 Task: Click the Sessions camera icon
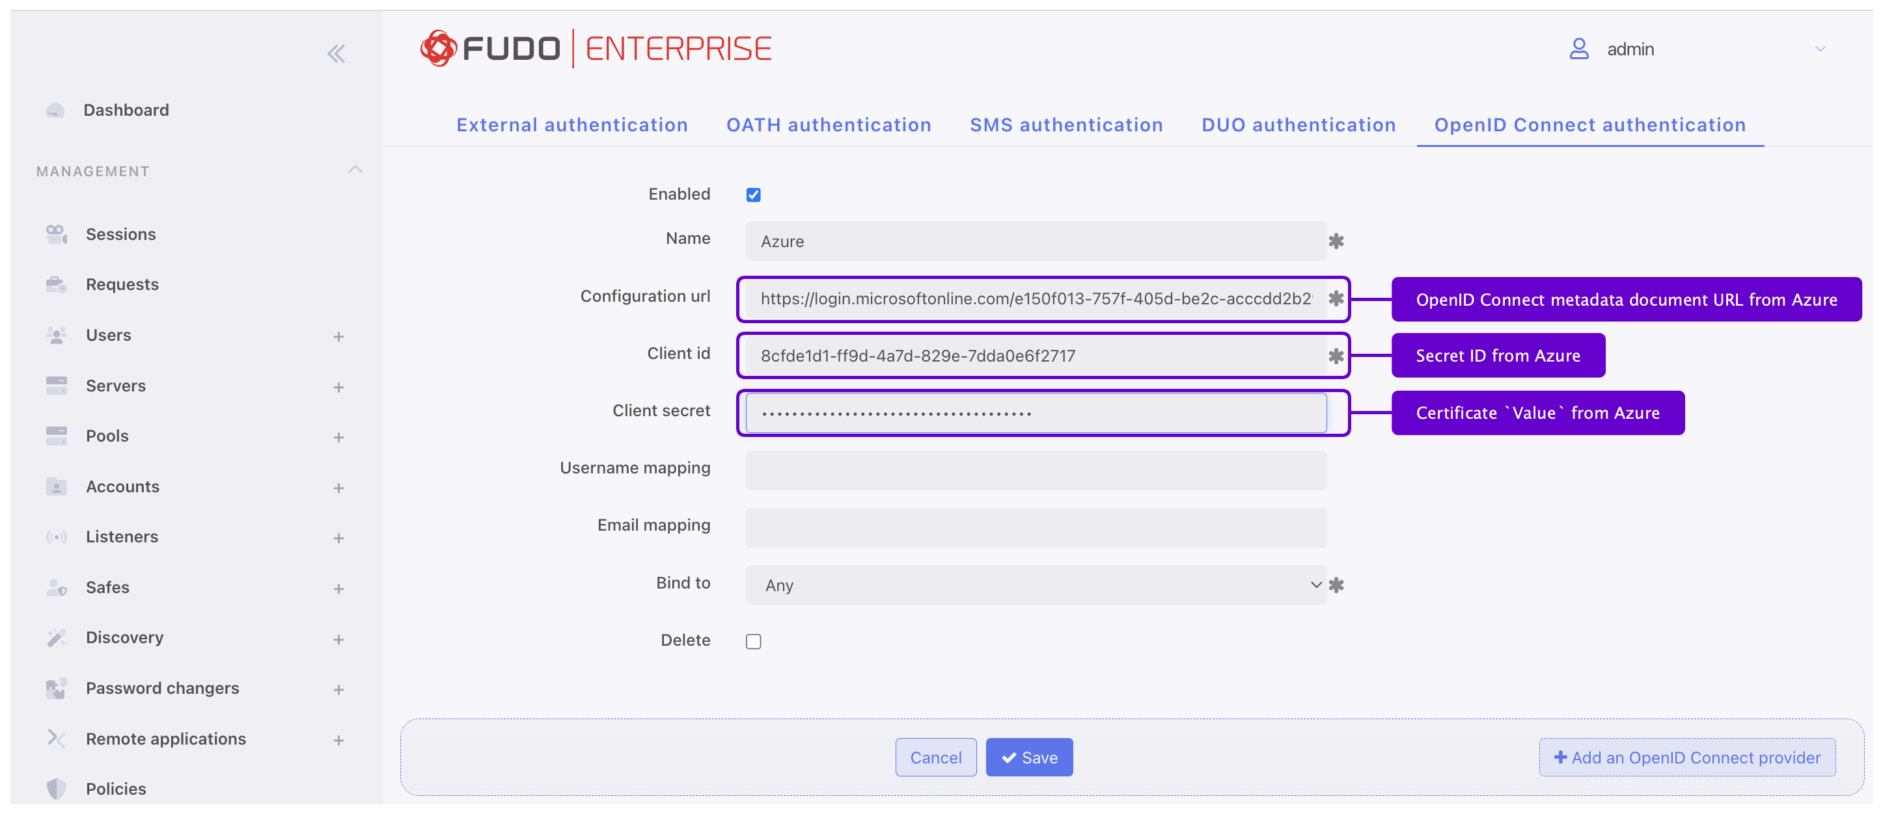coord(56,234)
